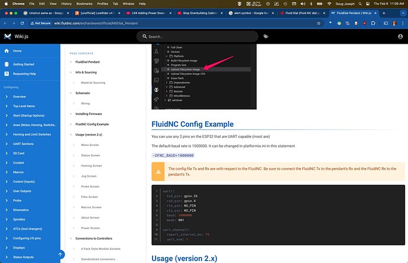Jump to Jog Screen in page contents

[x=89, y=176]
